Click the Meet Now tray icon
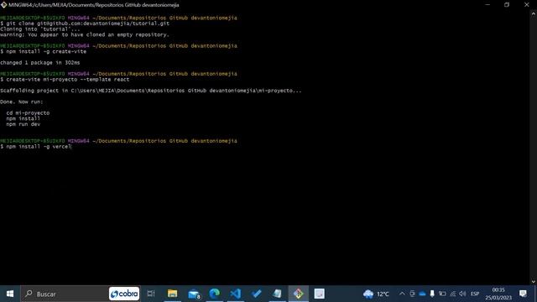This screenshot has width=537, height=302. coord(412,294)
